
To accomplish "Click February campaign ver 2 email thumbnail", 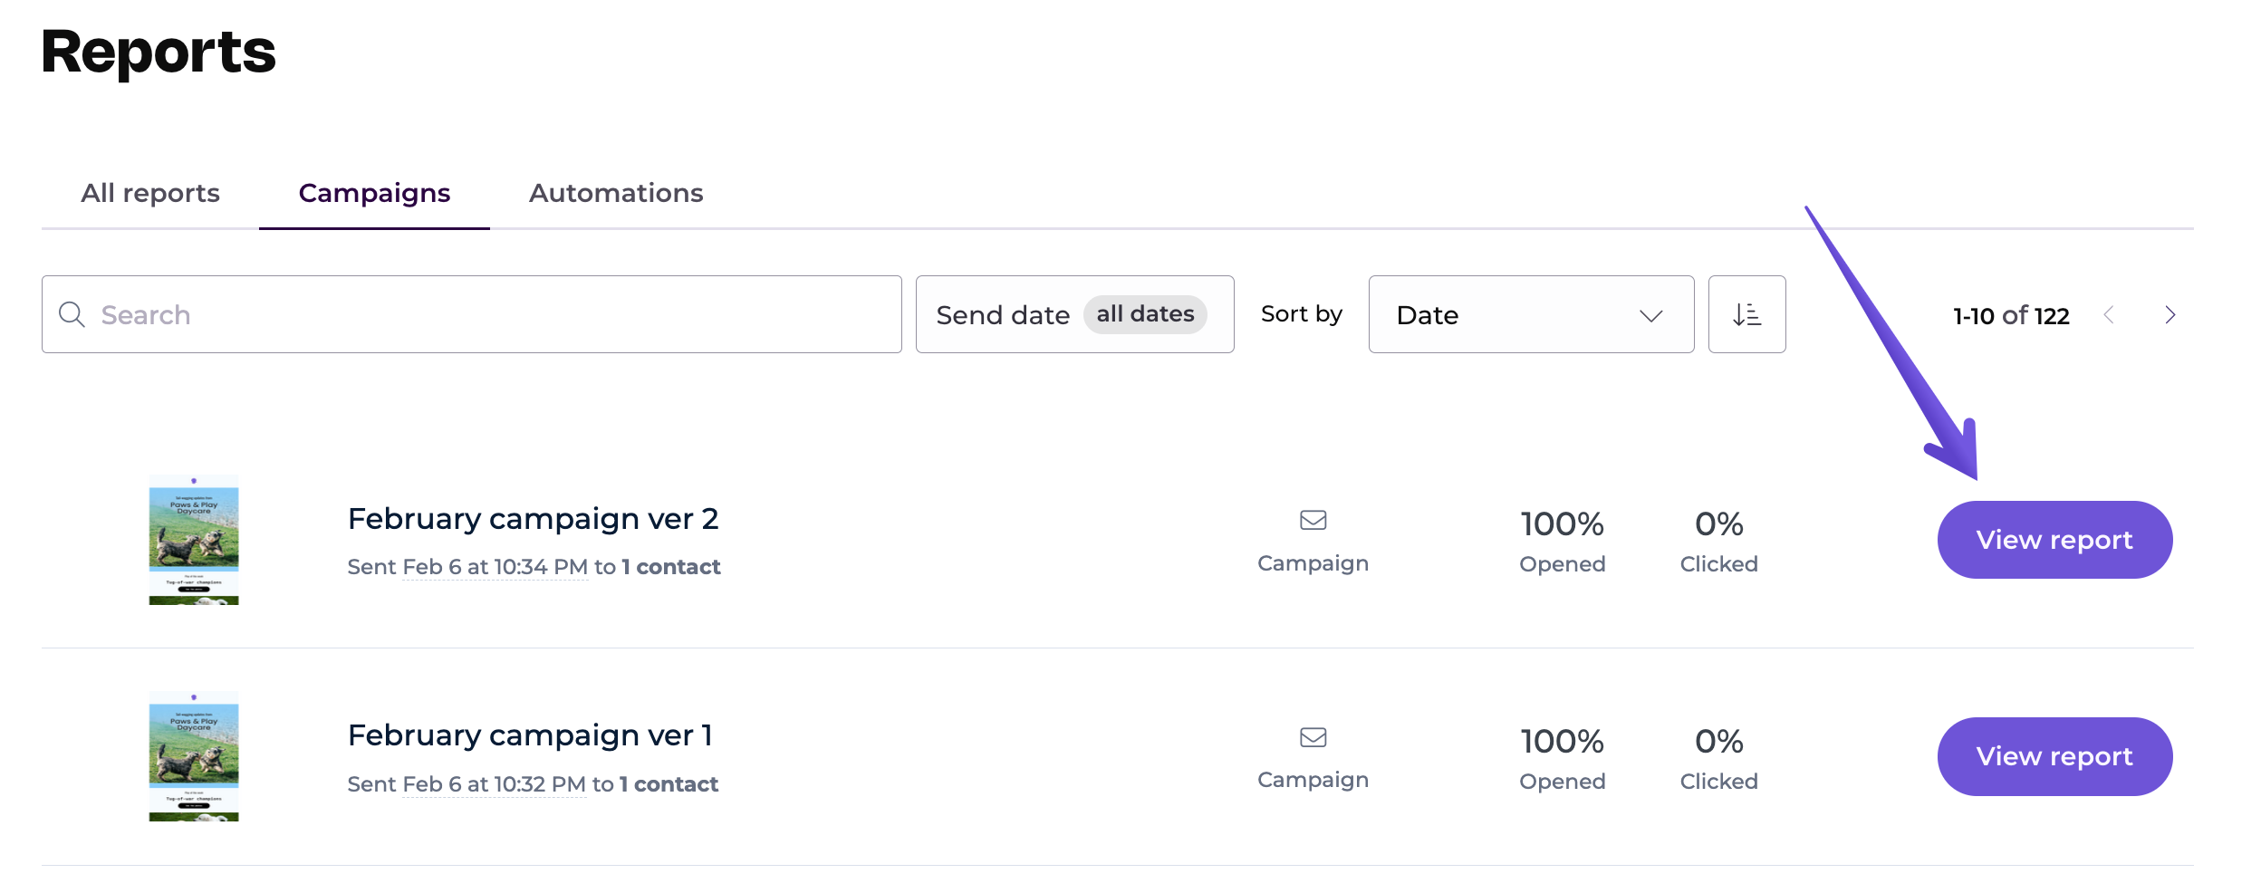I will (194, 540).
